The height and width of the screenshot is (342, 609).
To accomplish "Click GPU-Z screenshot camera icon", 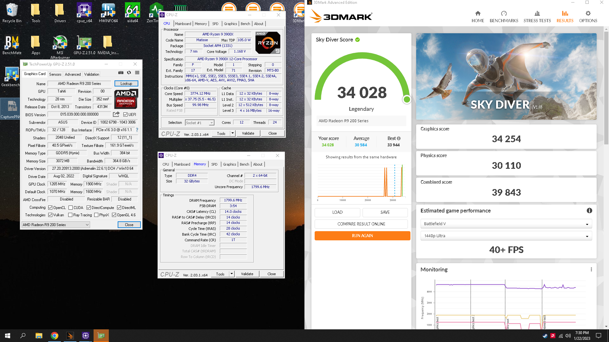I will point(121,73).
